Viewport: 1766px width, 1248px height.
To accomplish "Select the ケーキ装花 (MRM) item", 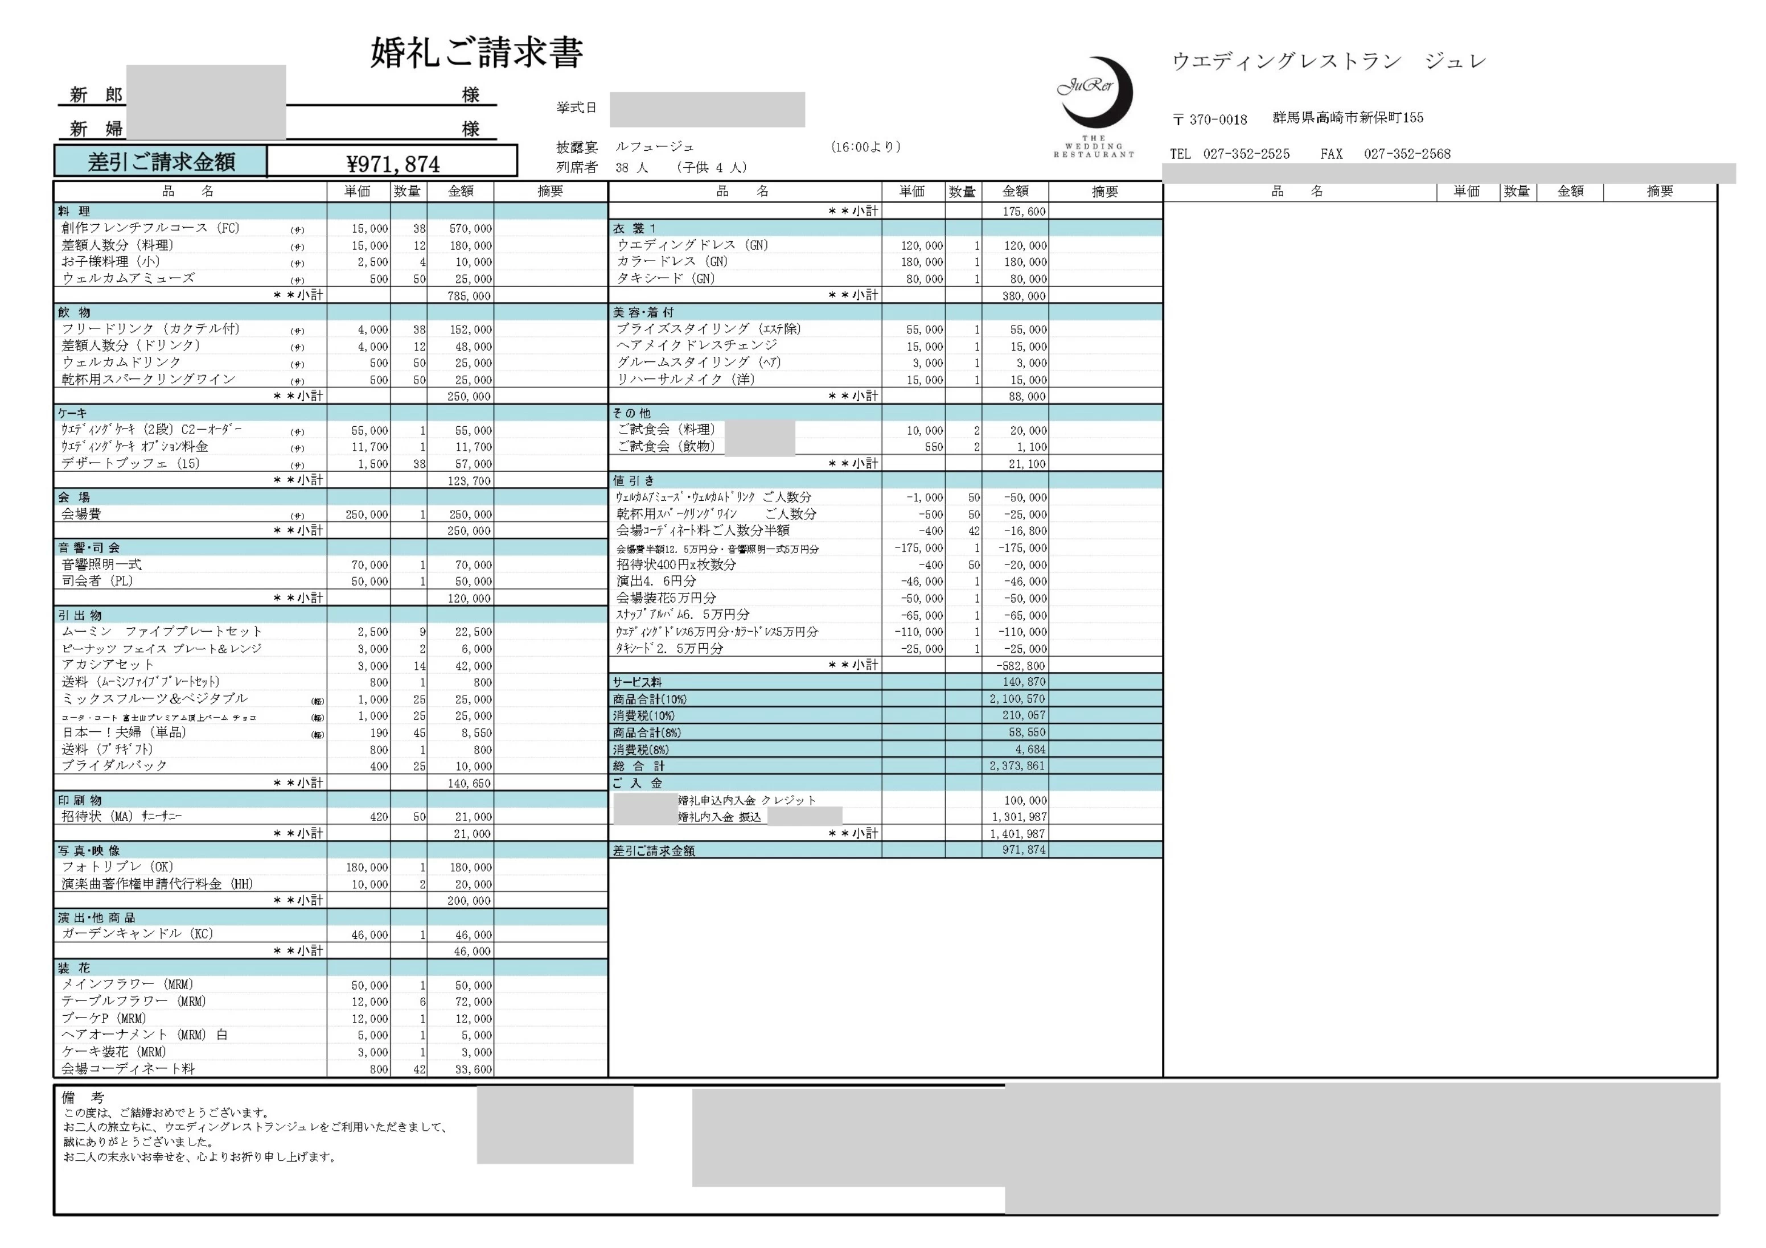I will (114, 1052).
